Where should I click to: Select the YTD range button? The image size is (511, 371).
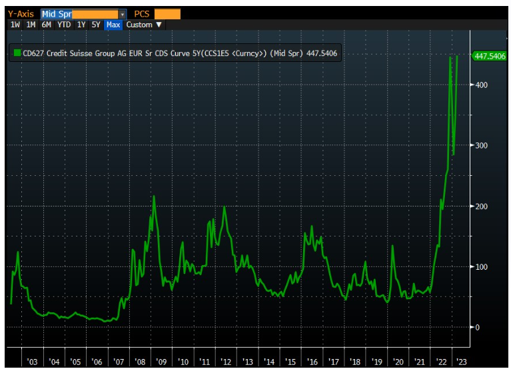(65, 25)
